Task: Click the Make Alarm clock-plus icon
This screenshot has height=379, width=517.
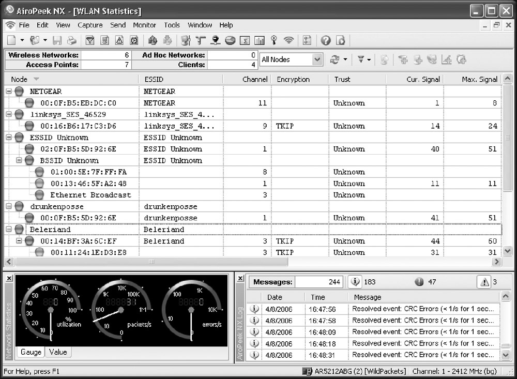Action: pos(462,59)
